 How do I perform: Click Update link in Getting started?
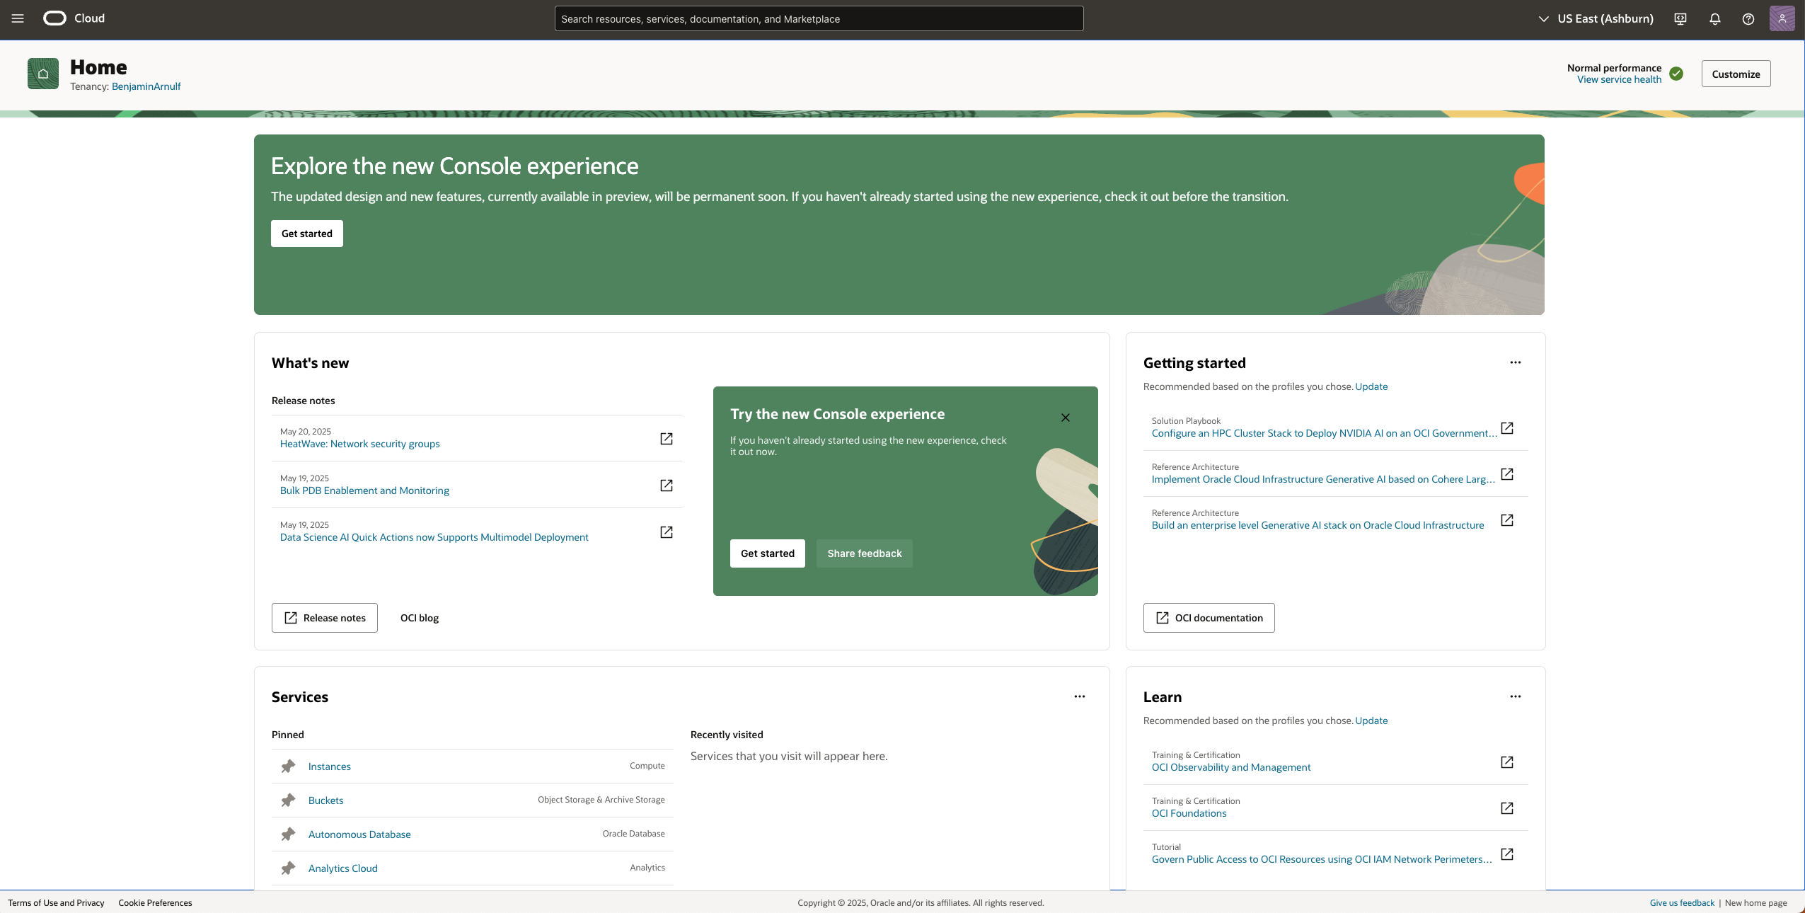tap(1371, 386)
